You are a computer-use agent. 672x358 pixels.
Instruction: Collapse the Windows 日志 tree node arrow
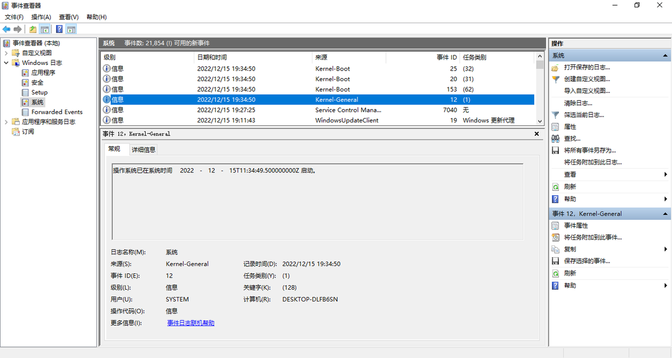6,63
